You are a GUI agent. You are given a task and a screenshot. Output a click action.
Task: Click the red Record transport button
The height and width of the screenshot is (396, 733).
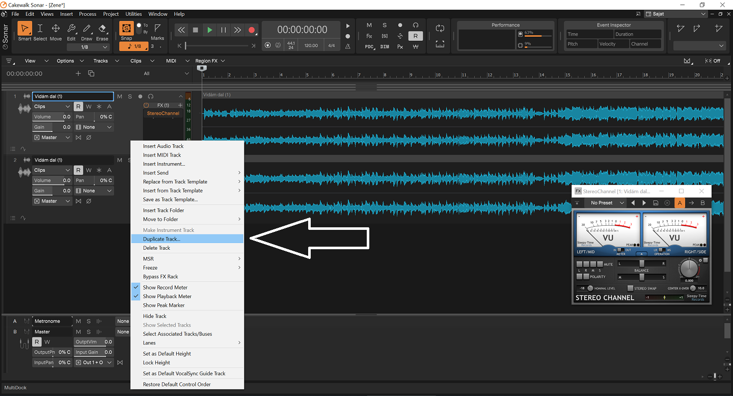pyautogui.click(x=252, y=30)
